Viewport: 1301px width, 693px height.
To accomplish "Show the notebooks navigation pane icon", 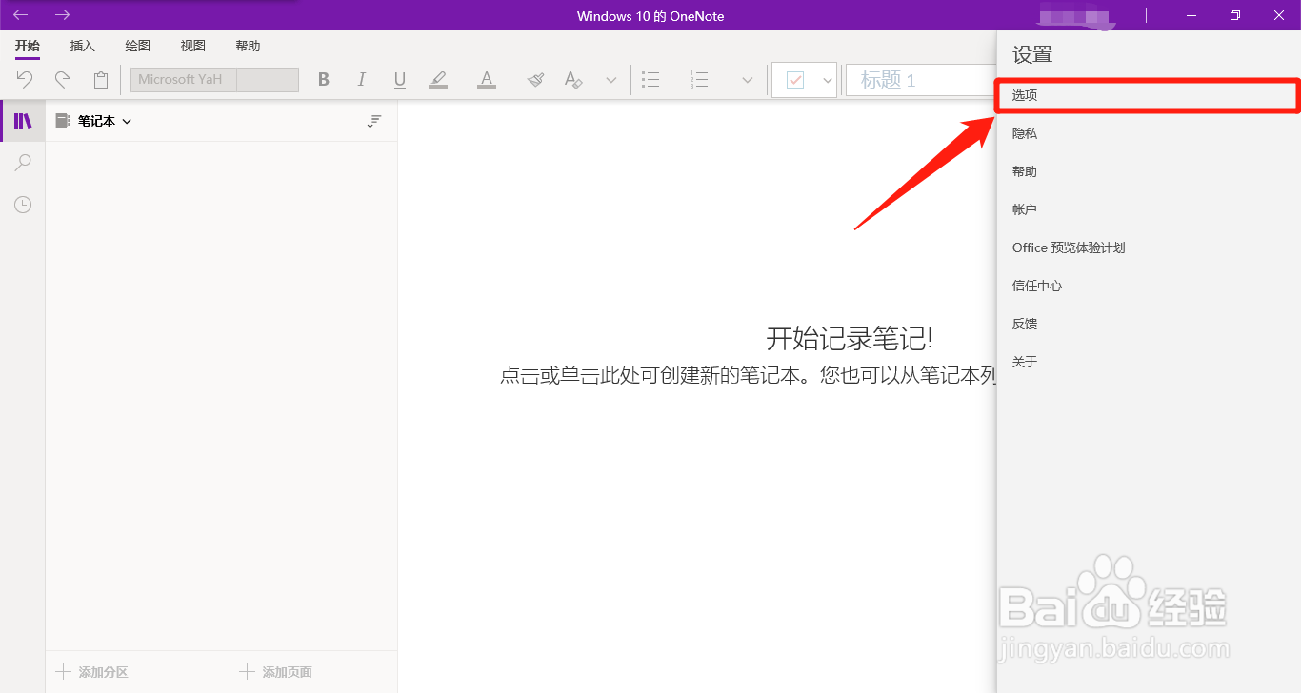I will click(x=23, y=121).
